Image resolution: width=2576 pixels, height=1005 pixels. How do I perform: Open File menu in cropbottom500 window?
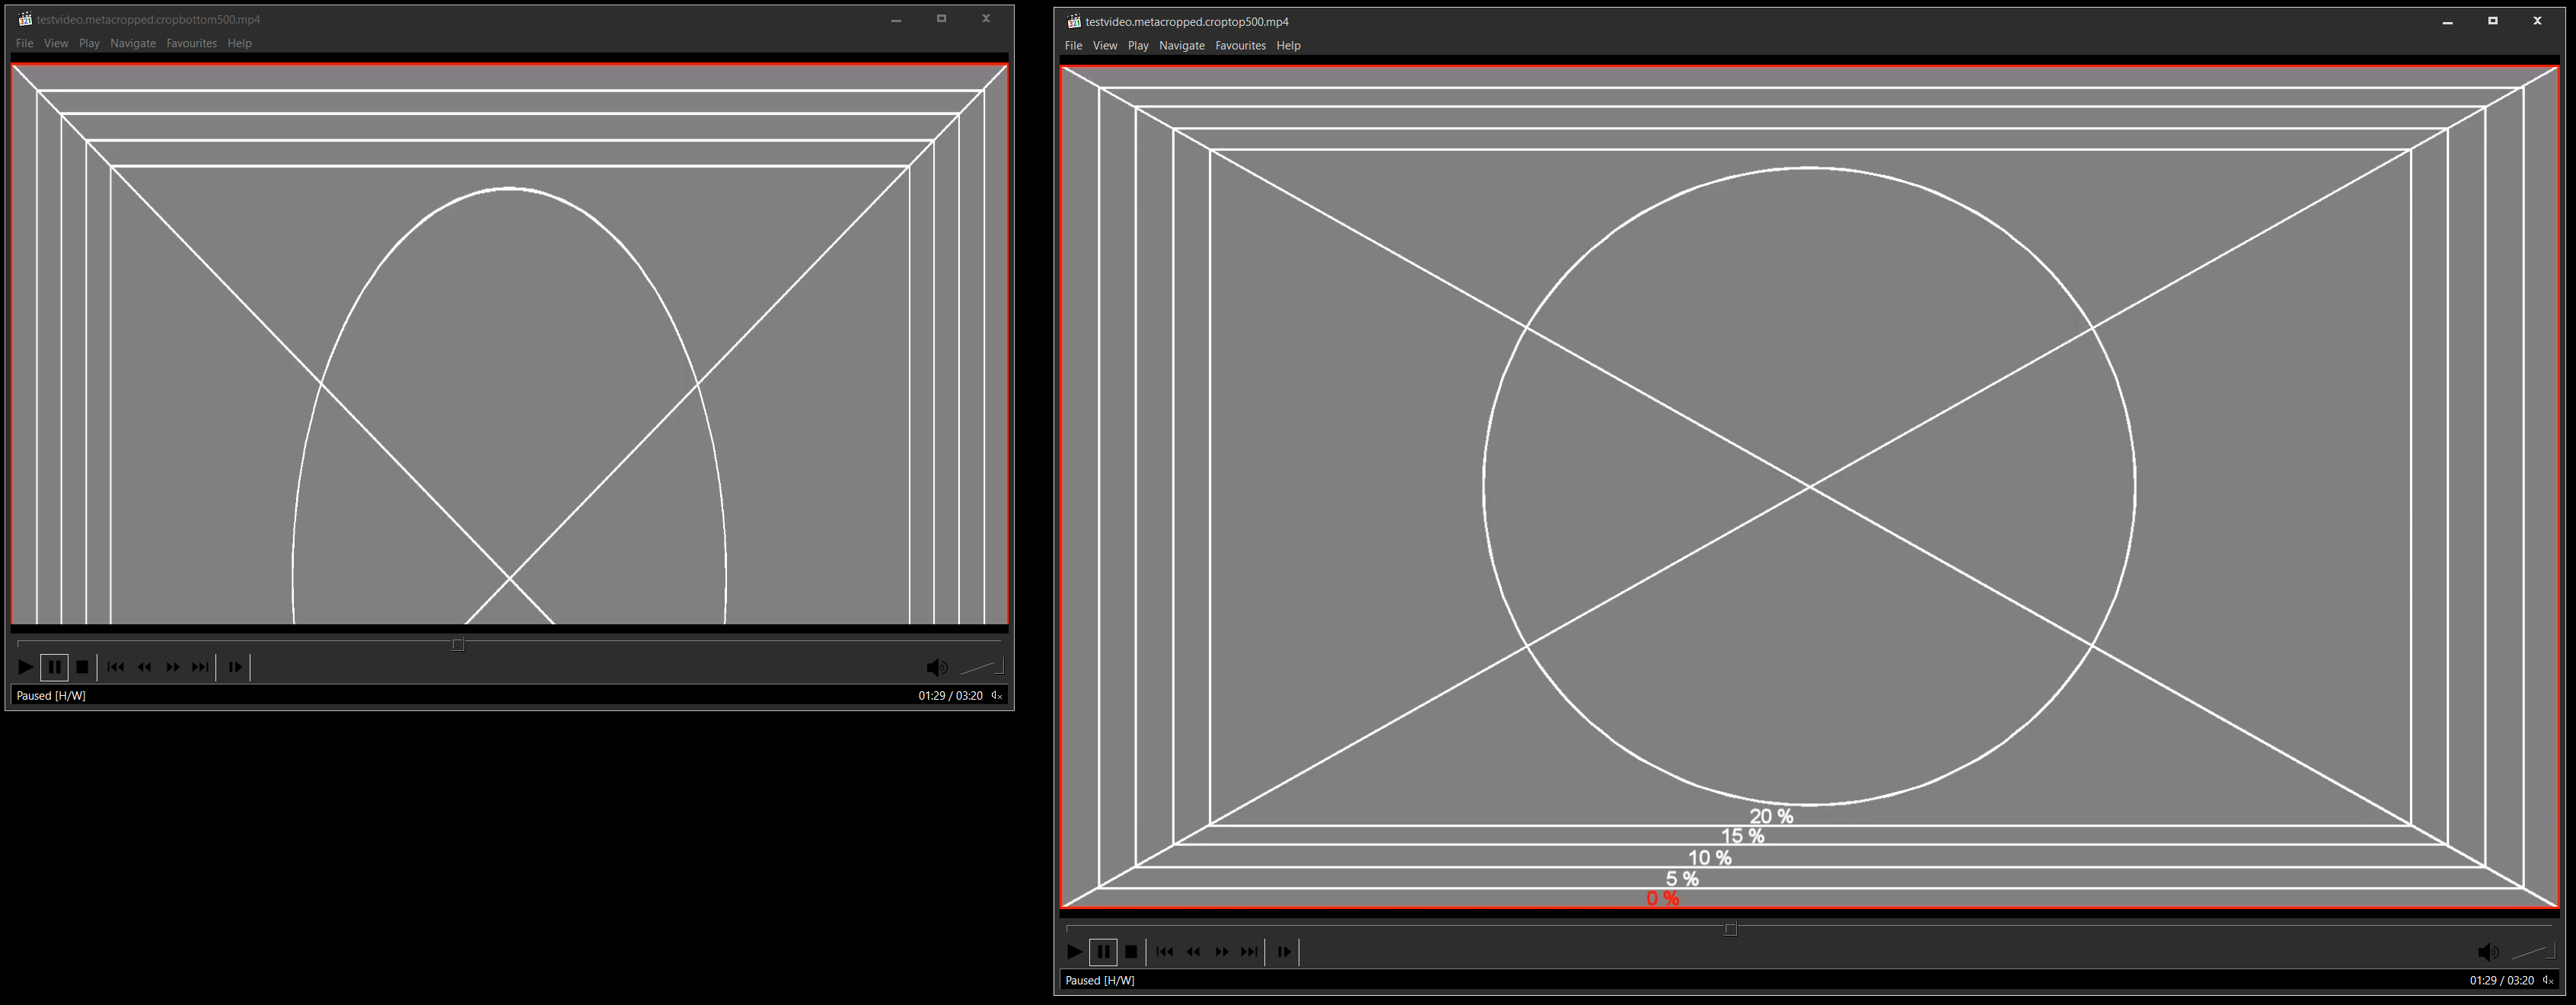pyautogui.click(x=25, y=43)
